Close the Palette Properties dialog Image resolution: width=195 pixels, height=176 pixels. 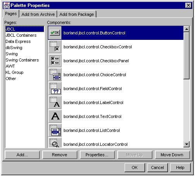(x=188, y=5)
